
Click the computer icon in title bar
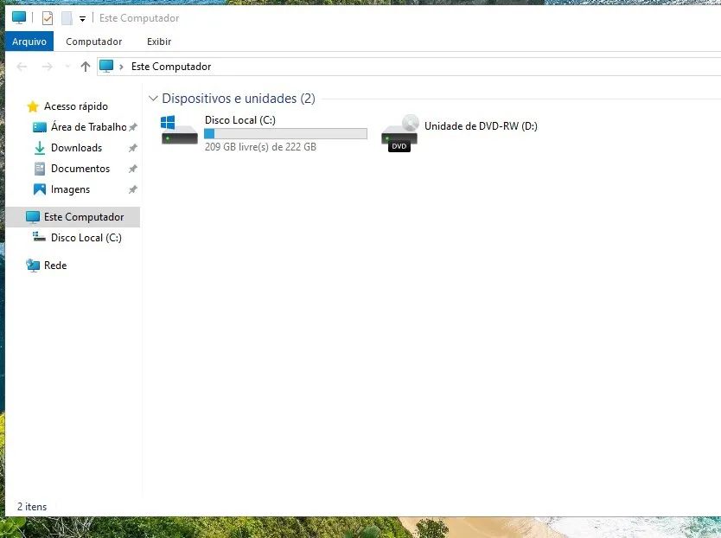tap(19, 18)
